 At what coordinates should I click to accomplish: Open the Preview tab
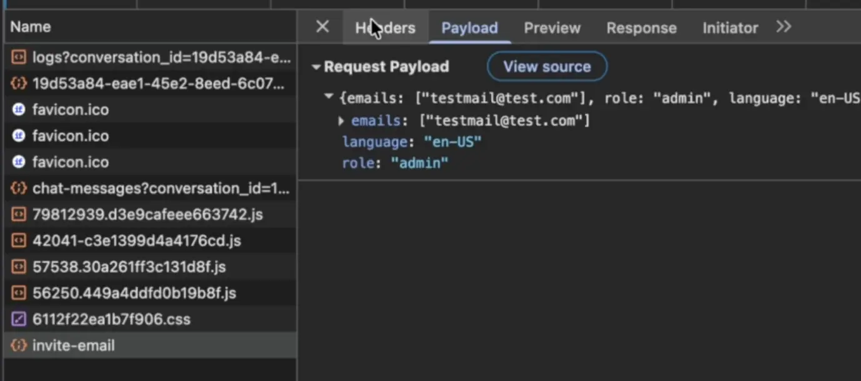[552, 28]
